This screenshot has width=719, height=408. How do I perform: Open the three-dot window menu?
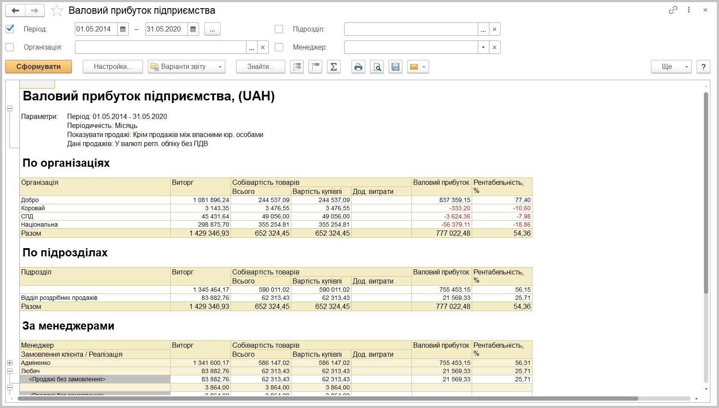[x=689, y=10]
